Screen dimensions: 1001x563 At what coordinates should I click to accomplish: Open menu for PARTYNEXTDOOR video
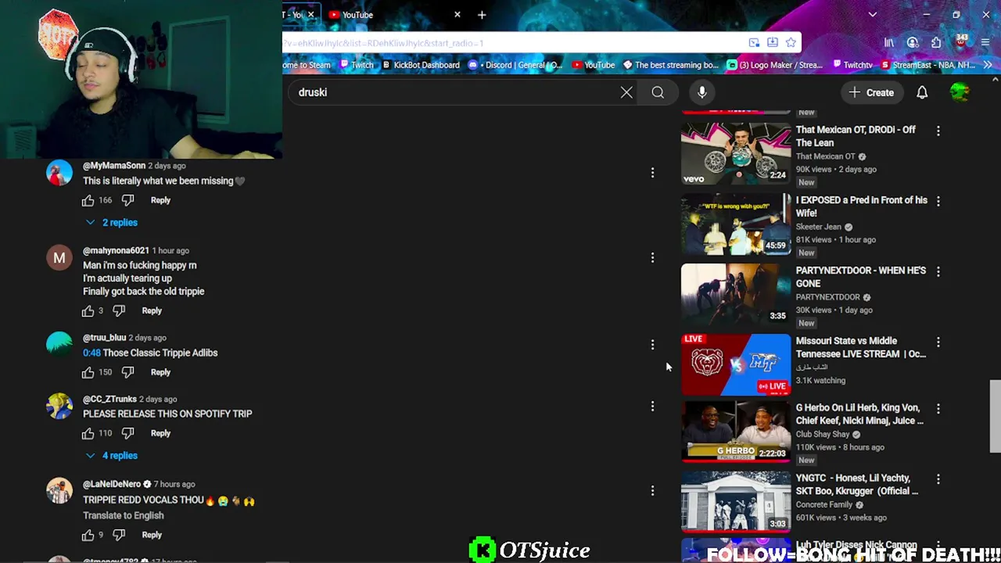click(x=938, y=271)
